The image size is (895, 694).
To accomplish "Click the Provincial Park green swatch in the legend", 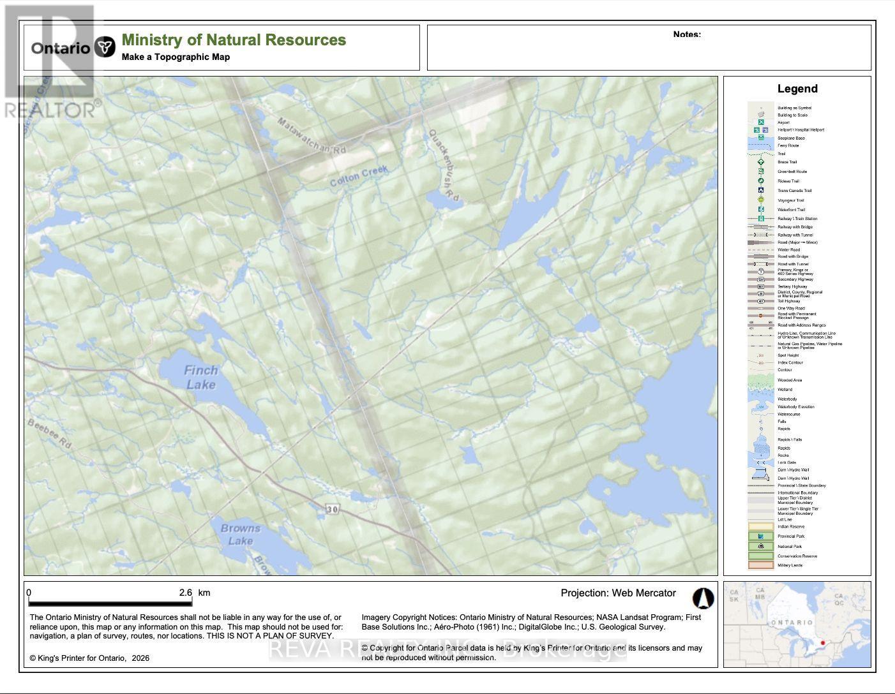I will [x=761, y=536].
